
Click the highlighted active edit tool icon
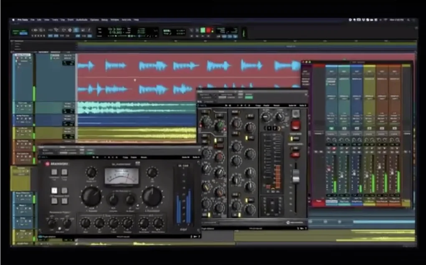76,30
